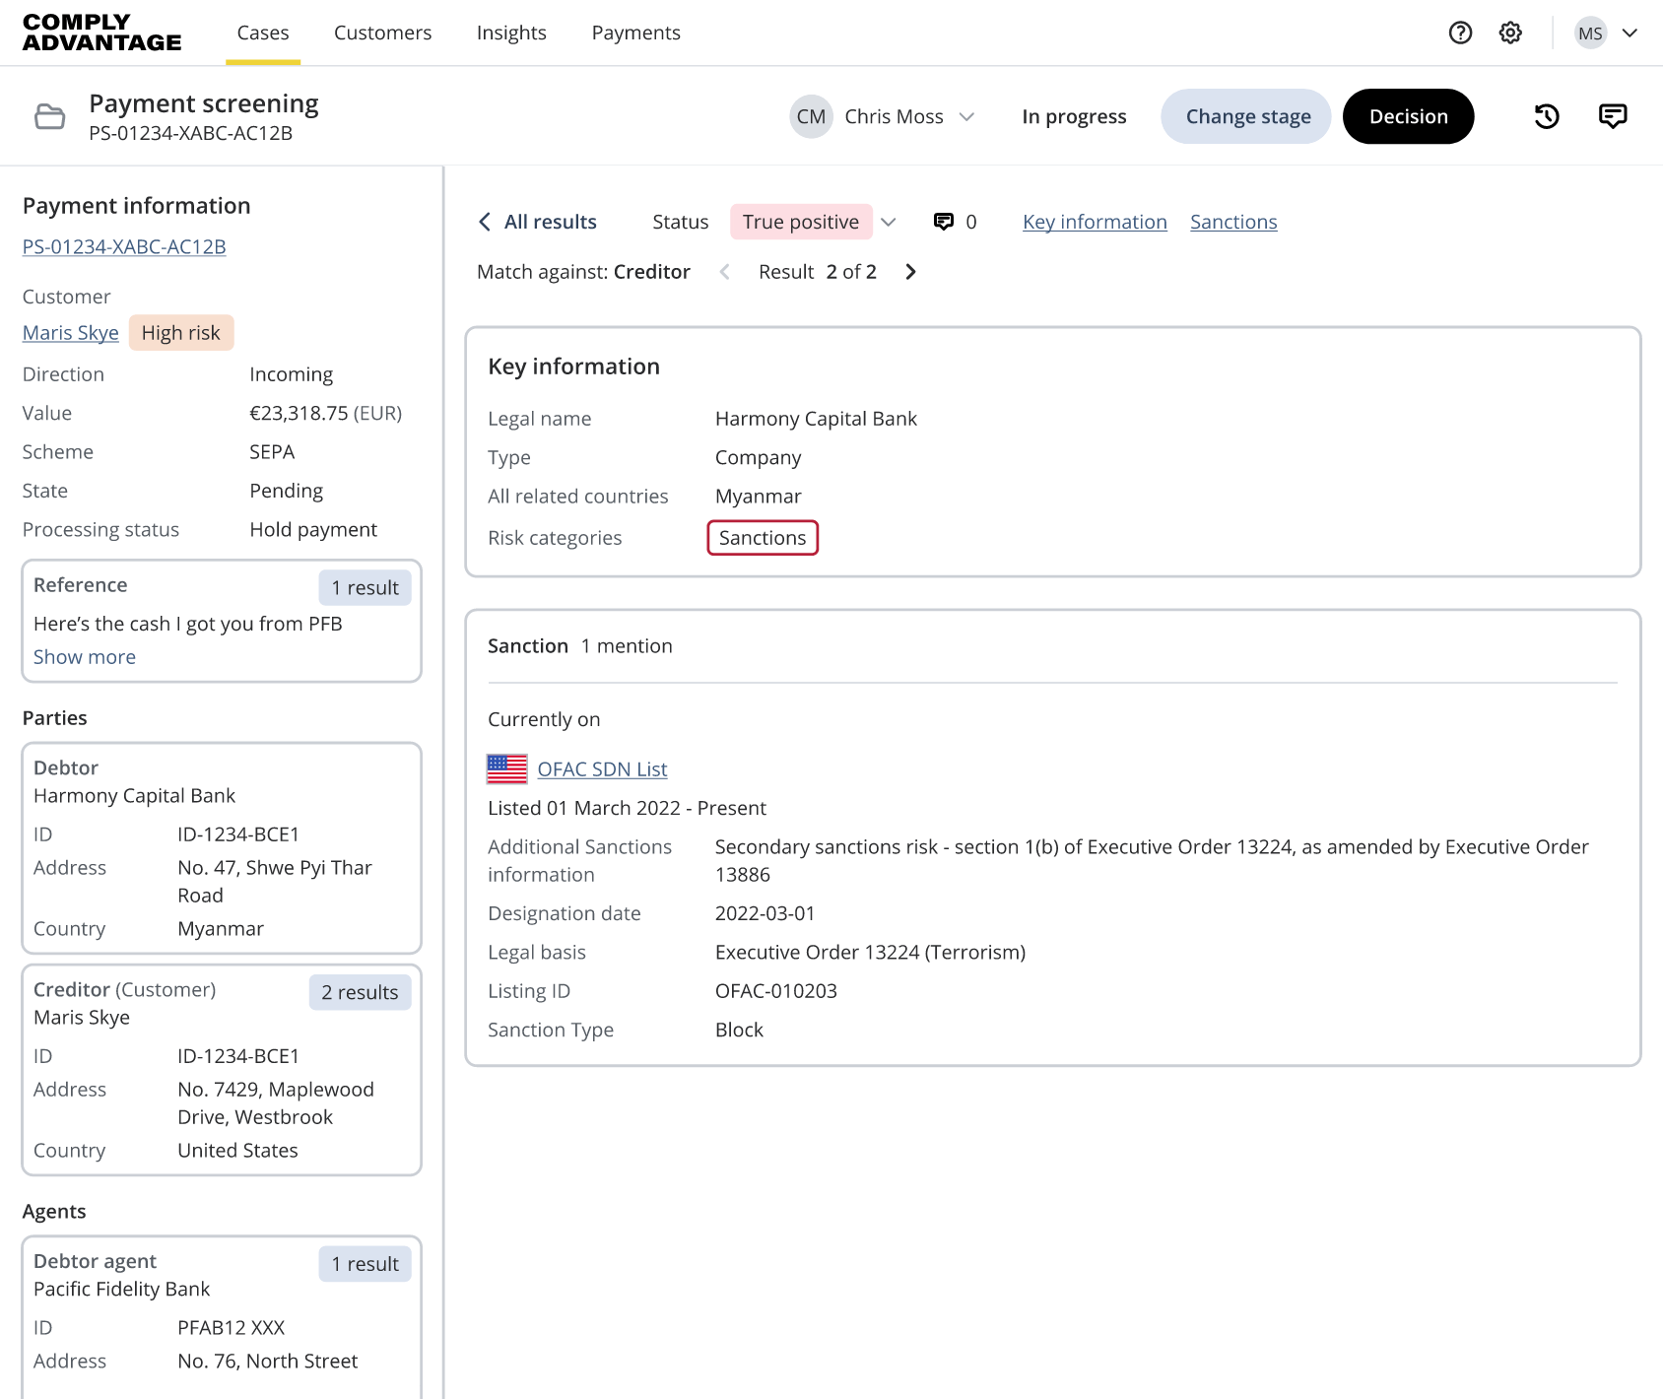The image size is (1663, 1399).
Task: Open the help question mark icon
Action: (x=1460, y=33)
